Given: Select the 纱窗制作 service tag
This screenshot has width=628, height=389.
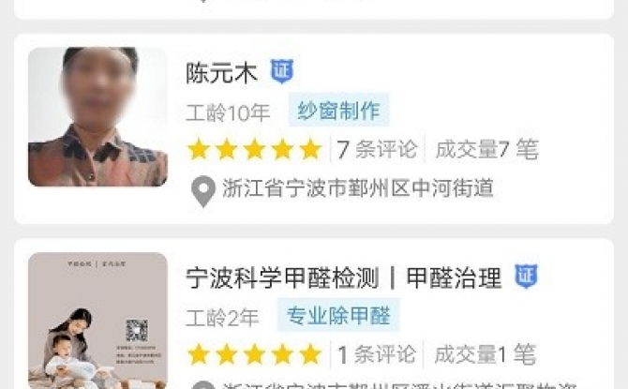Looking at the screenshot, I should tap(338, 111).
